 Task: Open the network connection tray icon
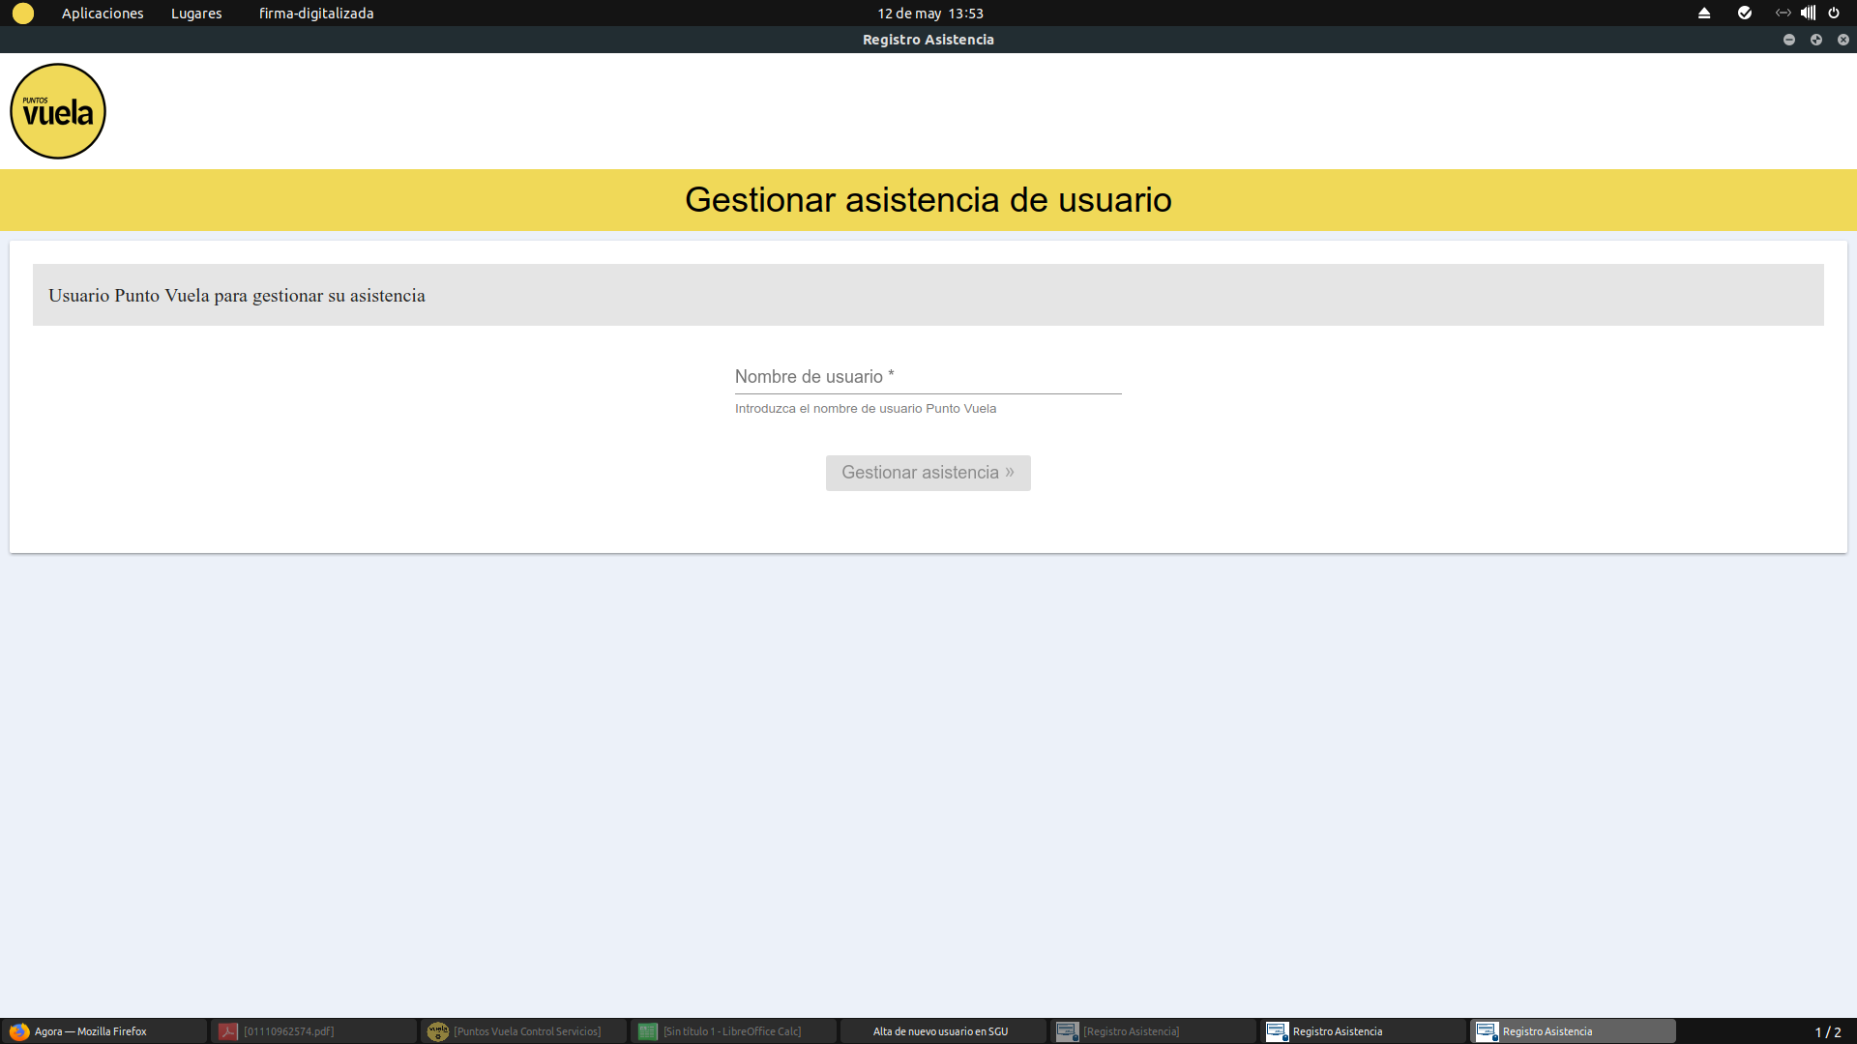[x=1783, y=14]
